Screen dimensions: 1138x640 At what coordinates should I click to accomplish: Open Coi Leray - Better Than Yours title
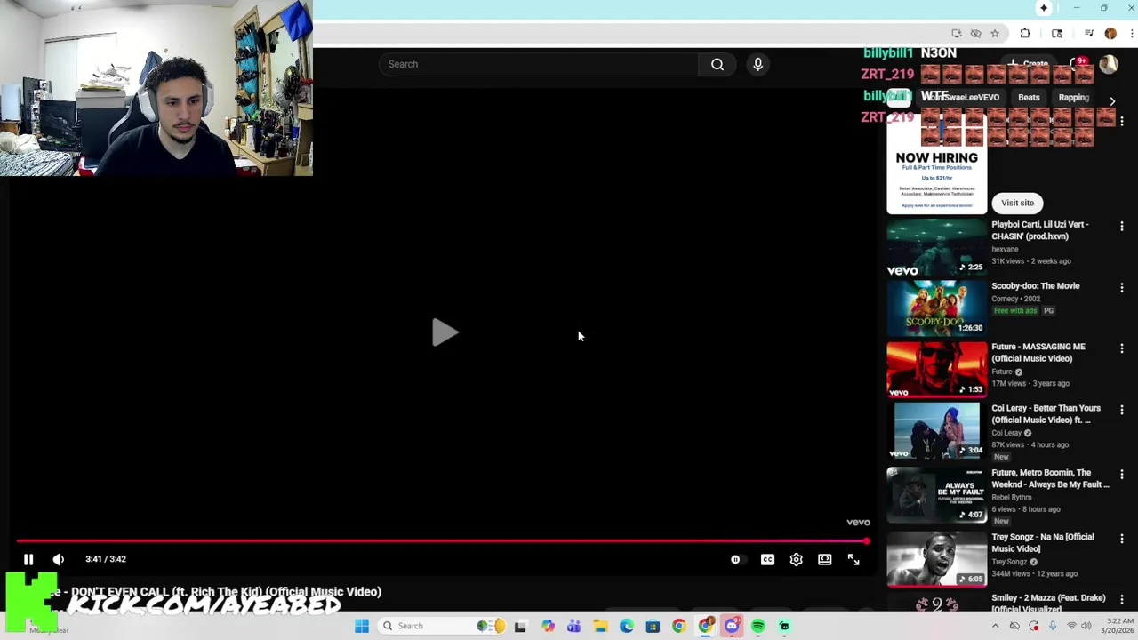pos(1046,414)
